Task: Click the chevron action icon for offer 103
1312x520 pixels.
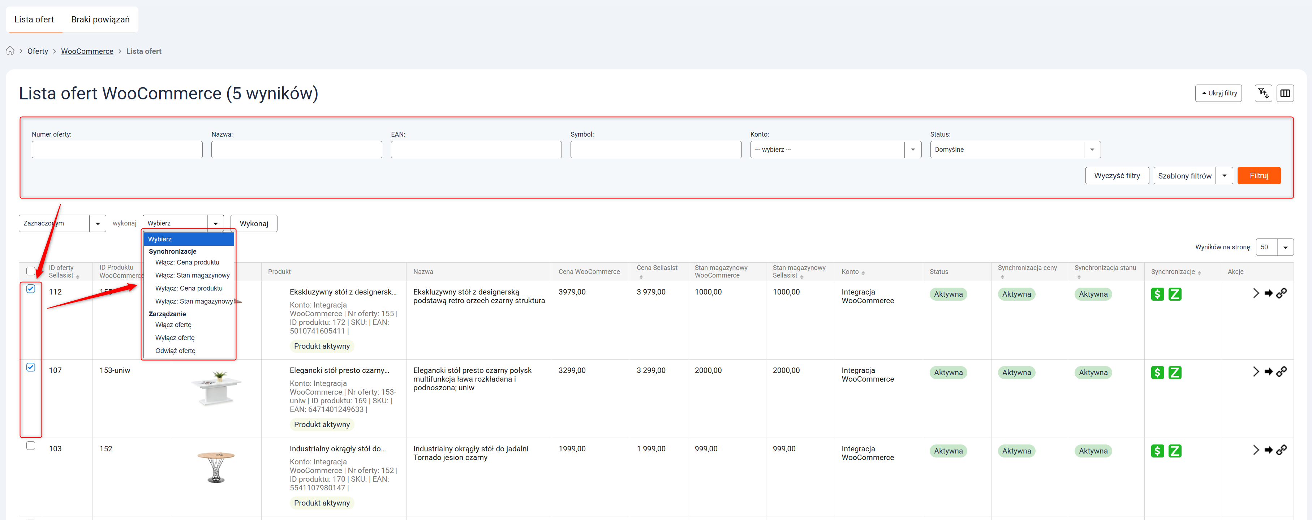Action: tap(1256, 450)
